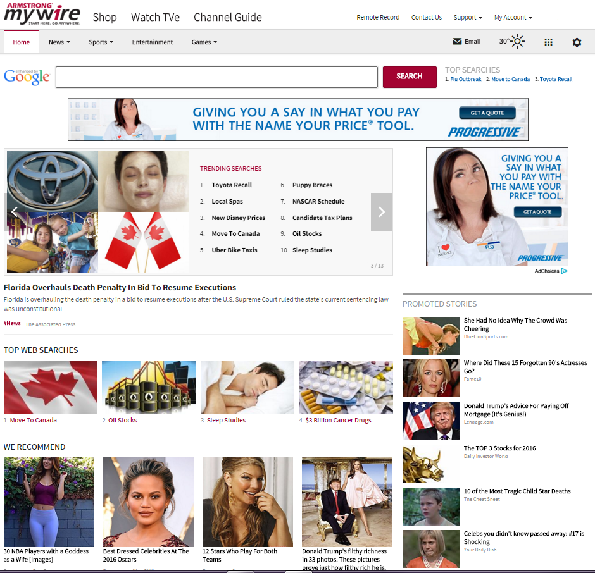Click the Google enhanced search logo
This screenshot has height=573, width=595.
point(27,77)
